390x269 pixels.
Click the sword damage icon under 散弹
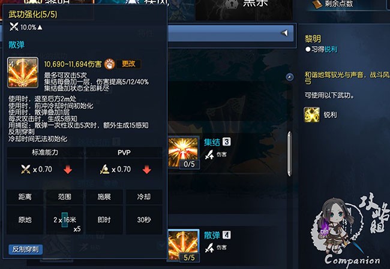coord(209,247)
